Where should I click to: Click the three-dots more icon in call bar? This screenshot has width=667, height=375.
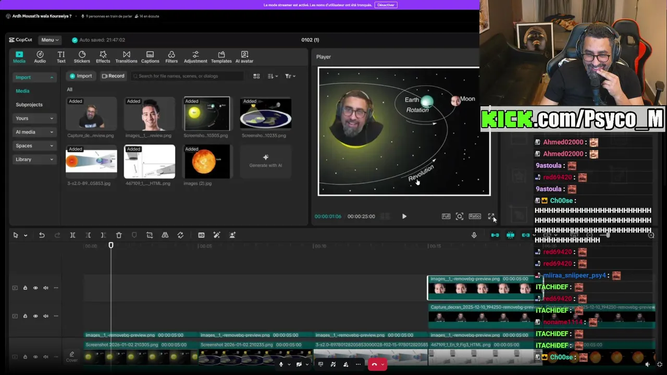click(x=358, y=364)
